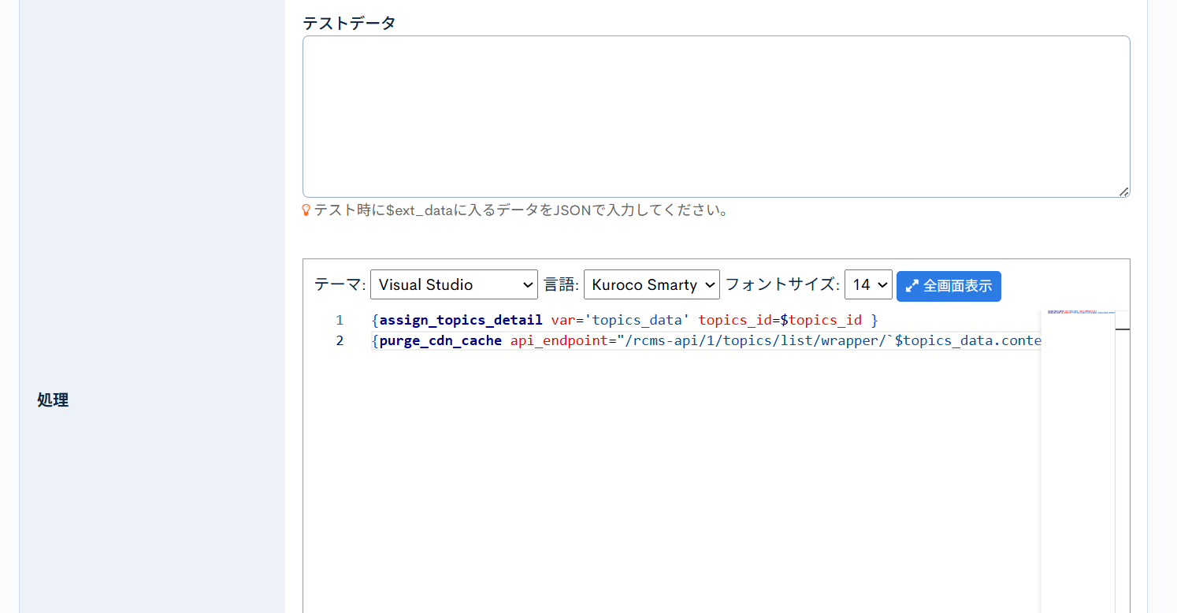Click the lightbulb hint icon below the textarea

[307, 210]
